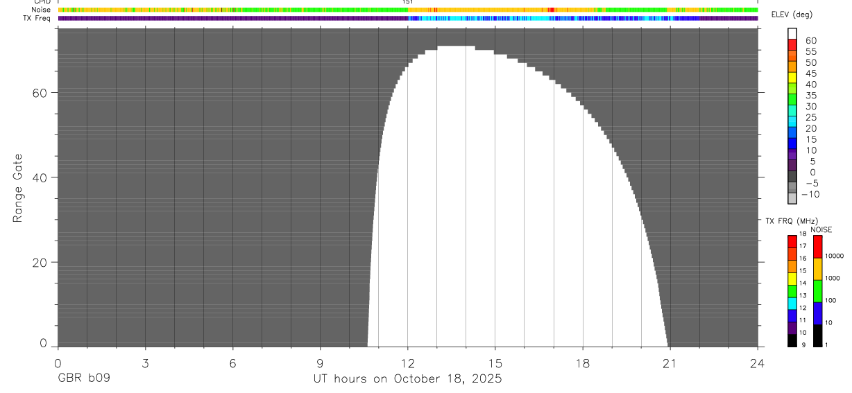Pick the blue 10–100 NOISE swatch
Viewport: 852px width, 393px height.
(817, 313)
